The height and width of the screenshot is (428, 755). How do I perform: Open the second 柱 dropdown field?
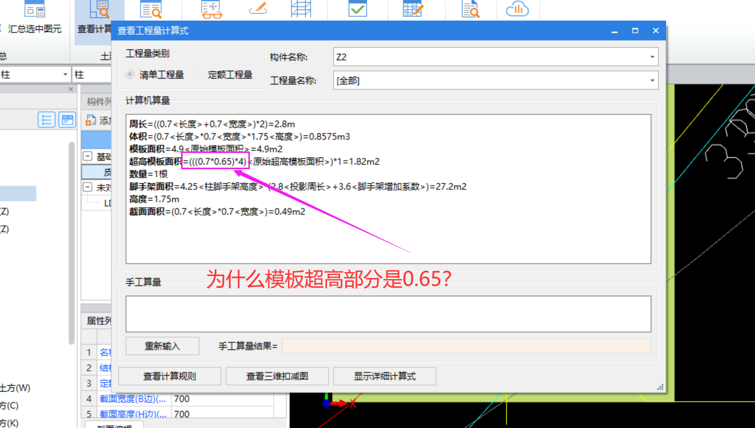click(x=92, y=75)
